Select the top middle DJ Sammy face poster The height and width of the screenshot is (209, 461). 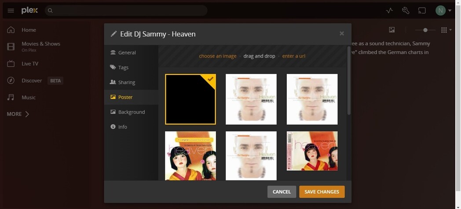(251, 99)
